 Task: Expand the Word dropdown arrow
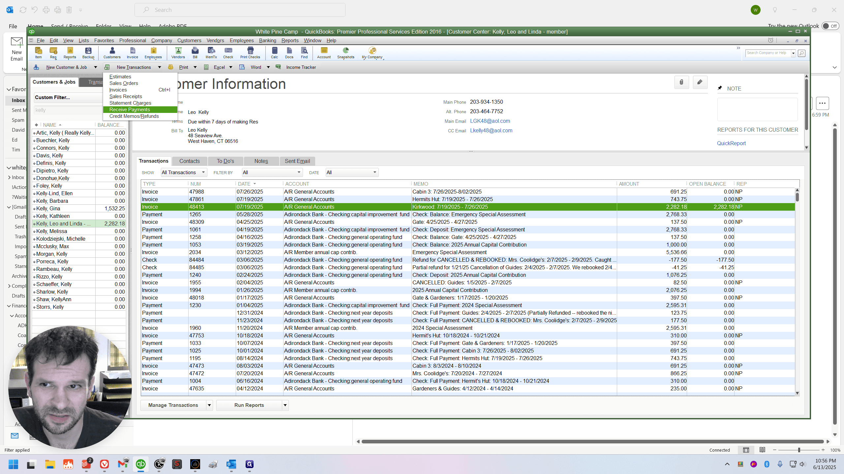268,67
